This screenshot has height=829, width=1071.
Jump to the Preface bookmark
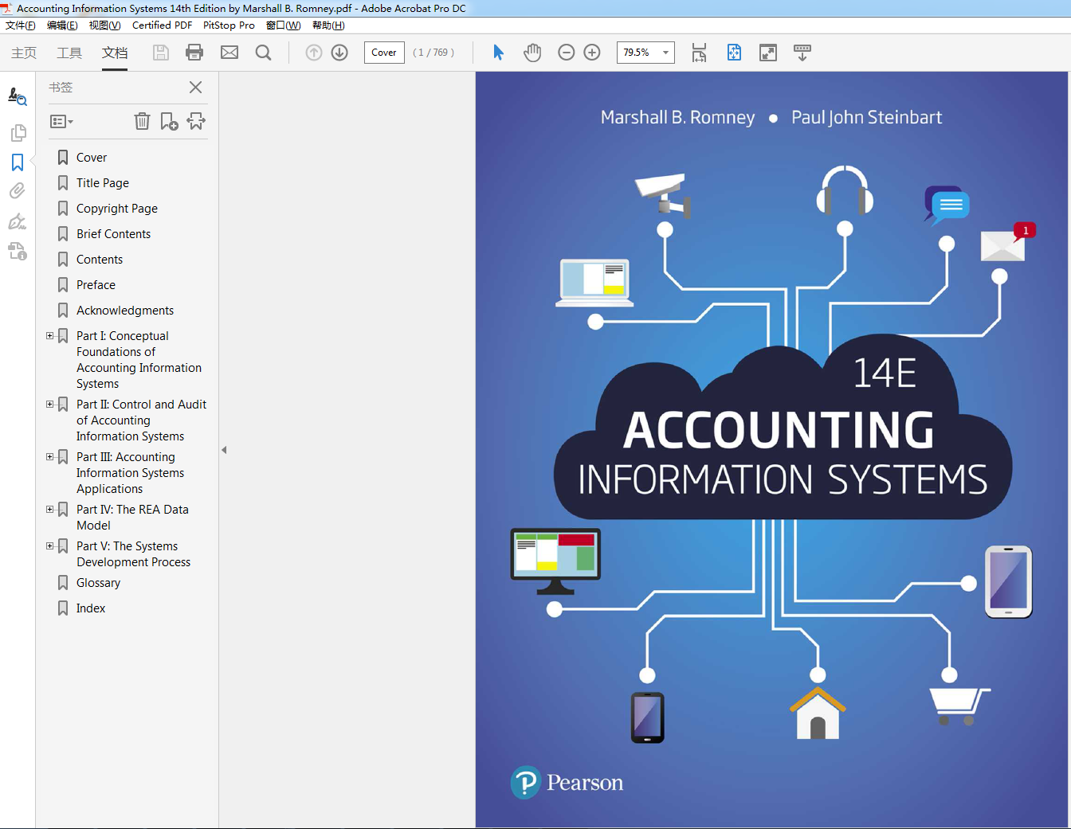96,285
